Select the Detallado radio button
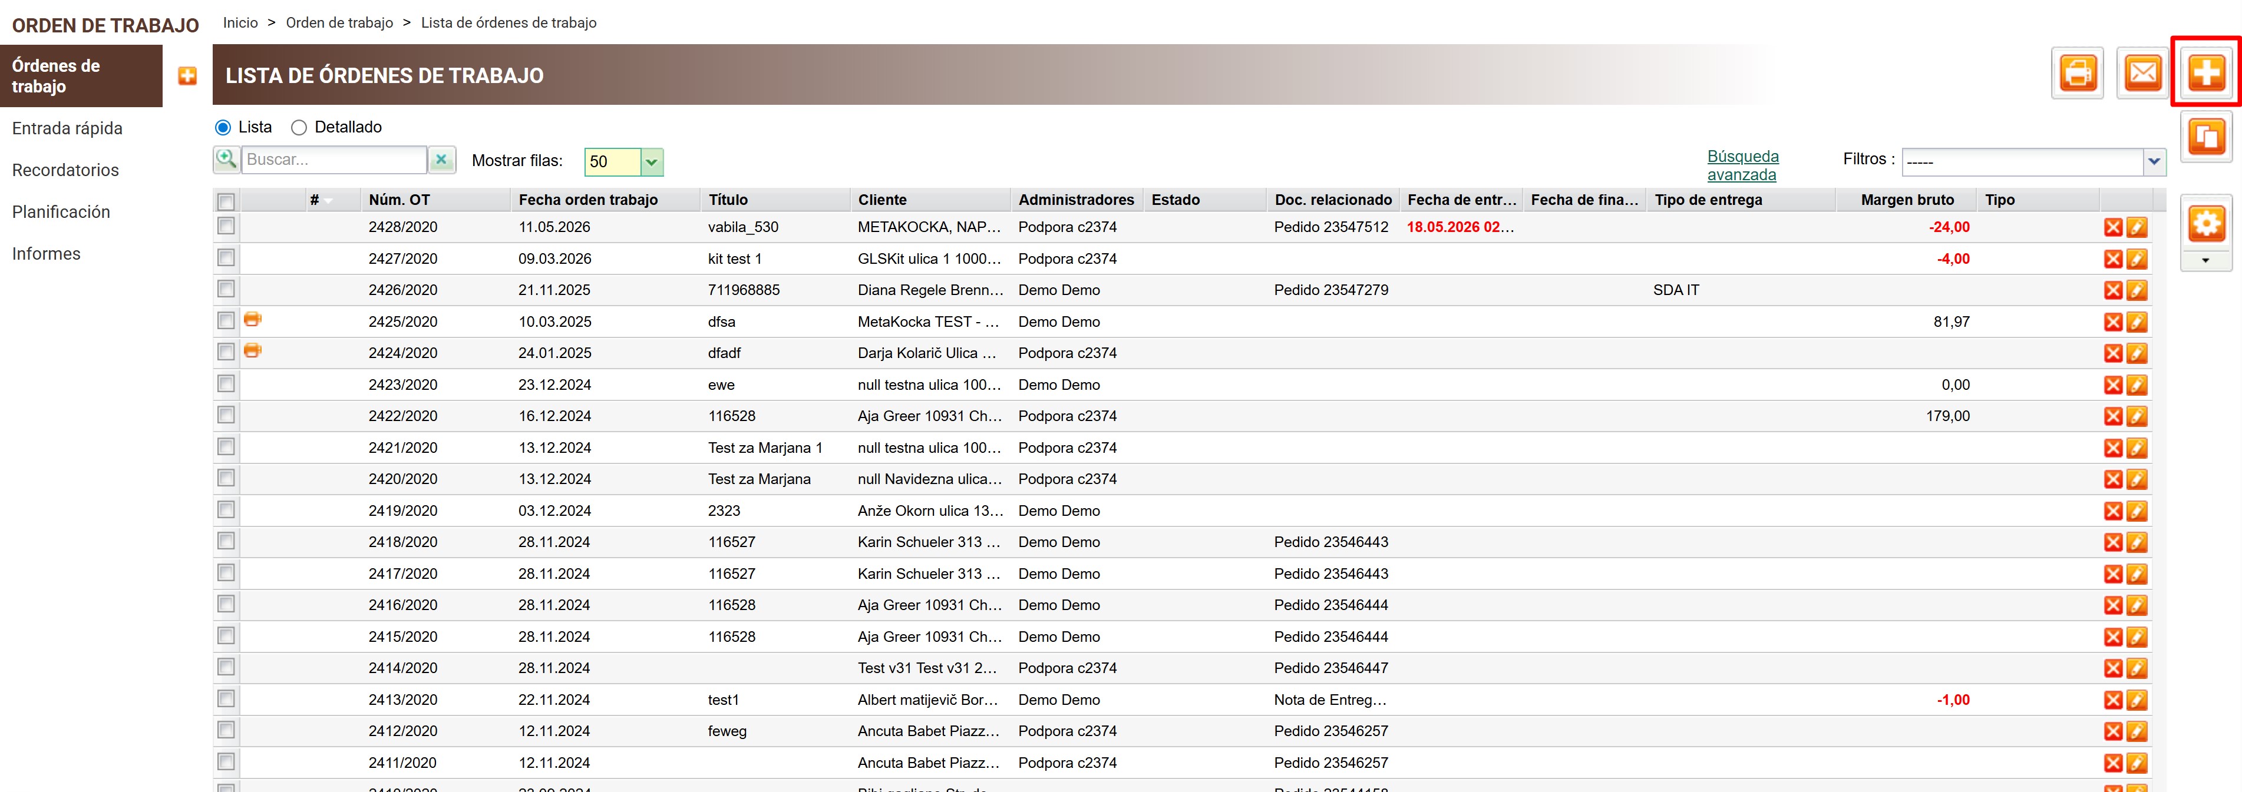This screenshot has height=792, width=2242. point(299,128)
